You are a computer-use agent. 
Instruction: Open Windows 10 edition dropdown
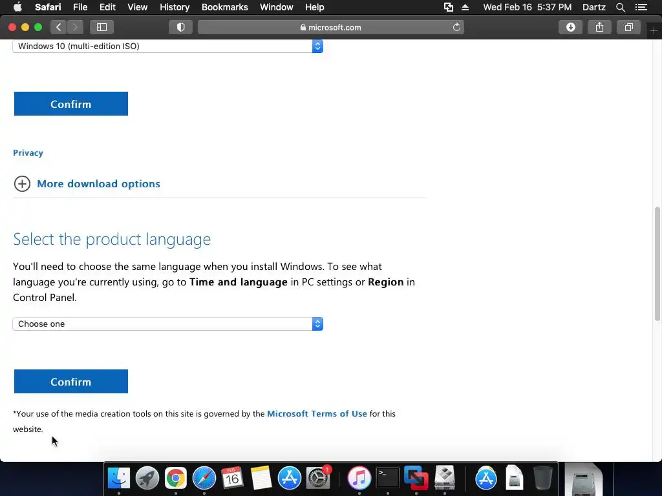(168, 46)
